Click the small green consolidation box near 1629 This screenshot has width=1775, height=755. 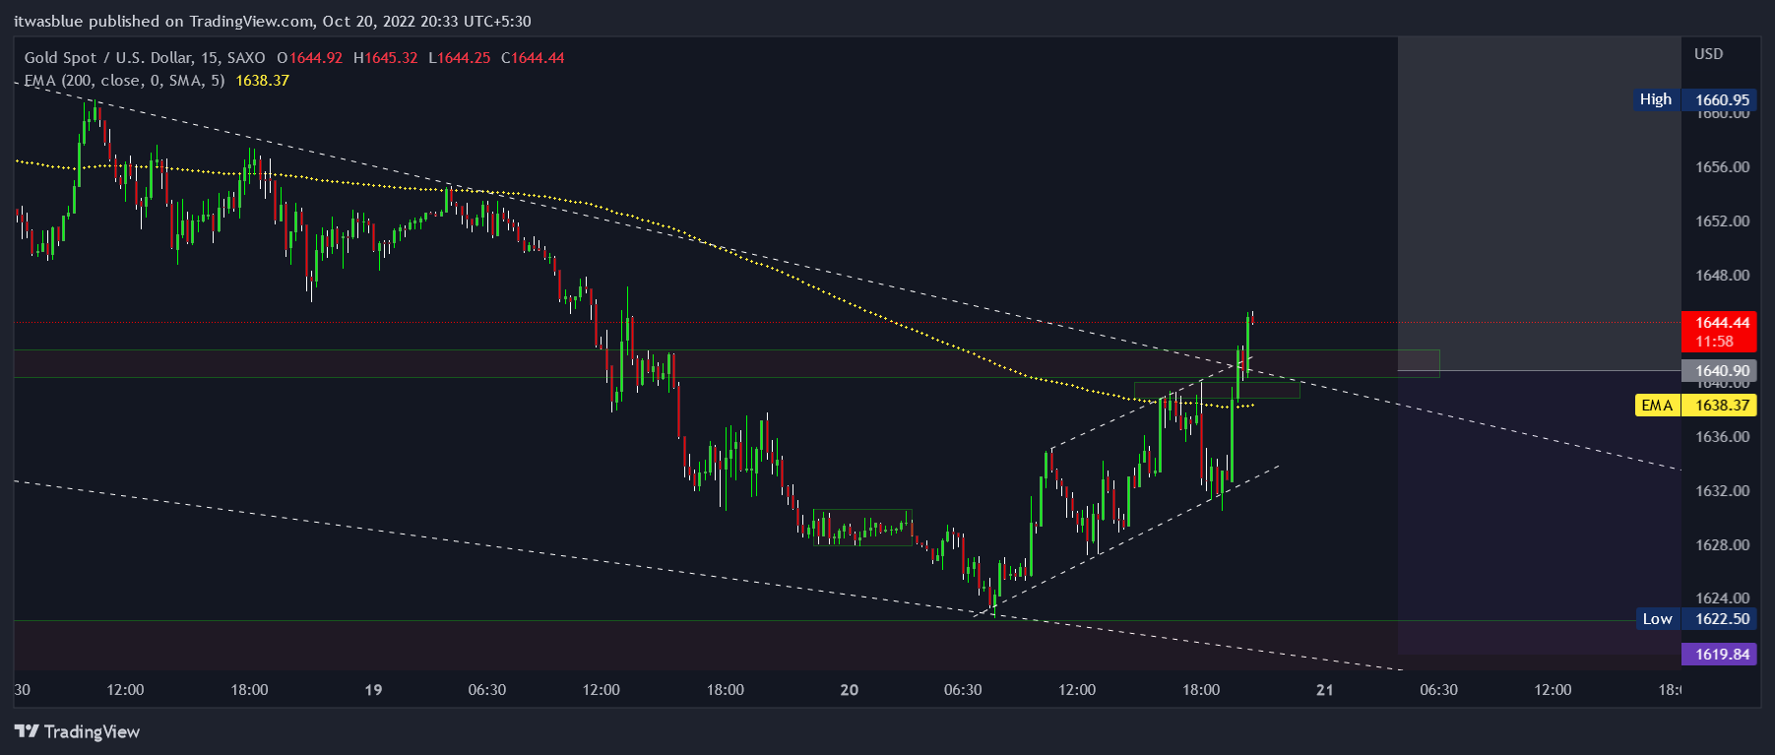(862, 528)
